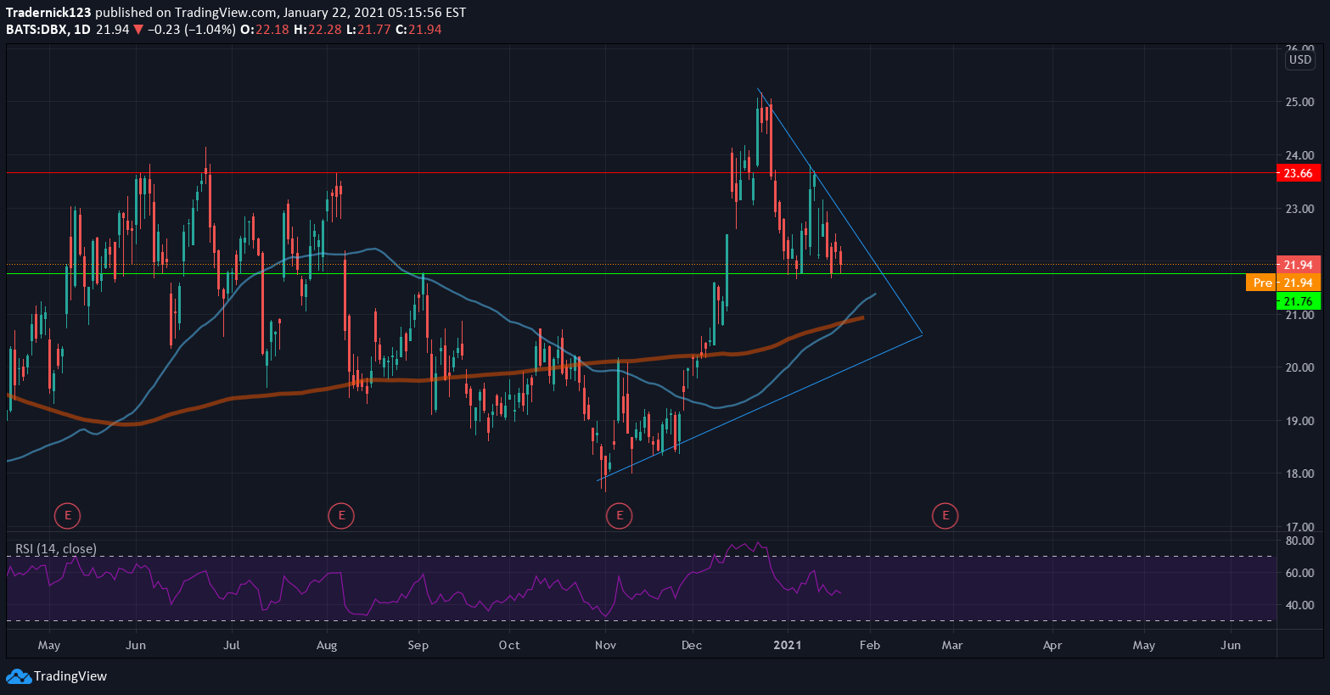Click the USD currency label

tap(1300, 60)
